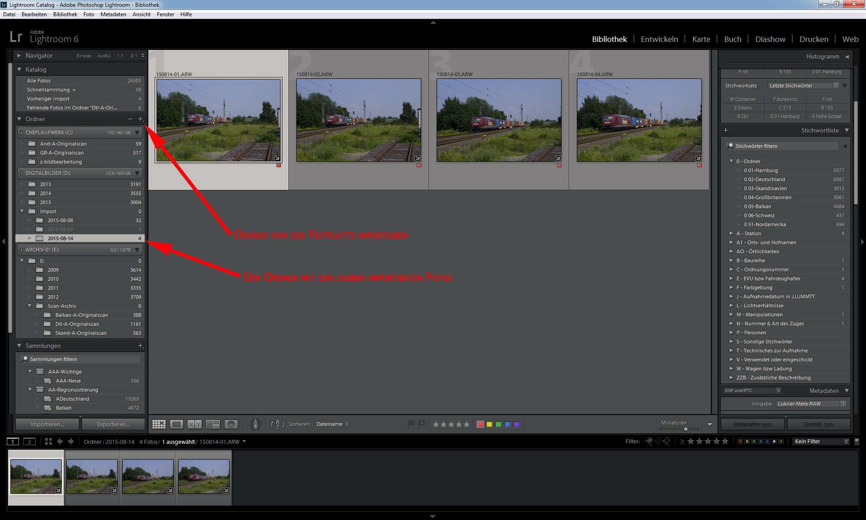Select second filmstrip thumbnail
The image size is (866, 520).
[x=92, y=477]
